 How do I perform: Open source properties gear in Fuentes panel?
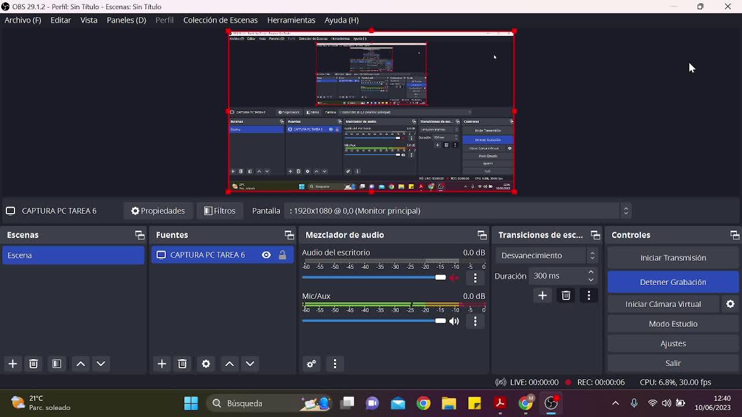pyautogui.click(x=206, y=364)
